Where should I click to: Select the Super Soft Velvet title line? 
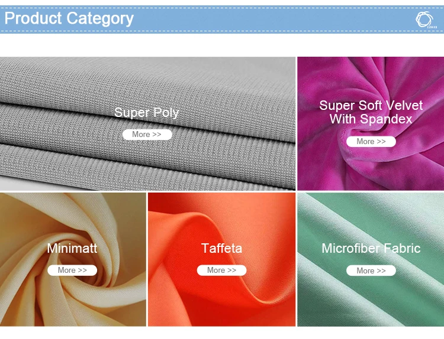click(x=371, y=106)
